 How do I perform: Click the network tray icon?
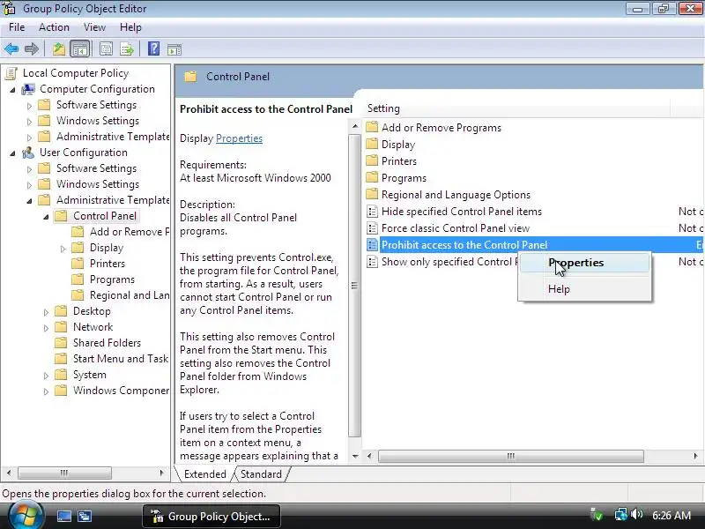(621, 515)
